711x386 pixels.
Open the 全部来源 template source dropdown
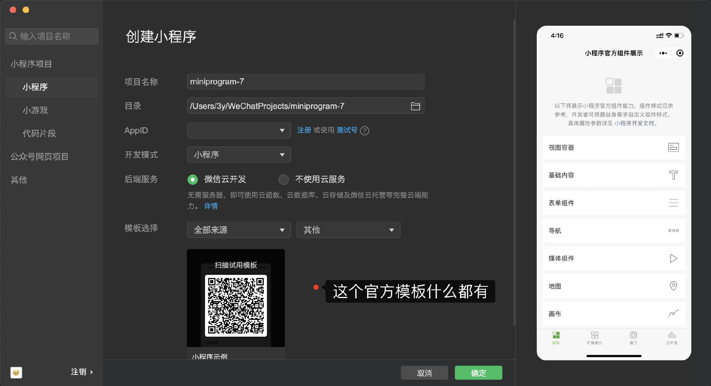[x=239, y=230]
